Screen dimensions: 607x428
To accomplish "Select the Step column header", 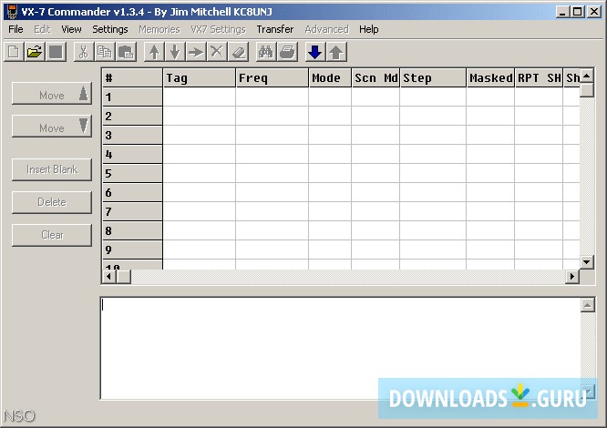I will coord(433,77).
